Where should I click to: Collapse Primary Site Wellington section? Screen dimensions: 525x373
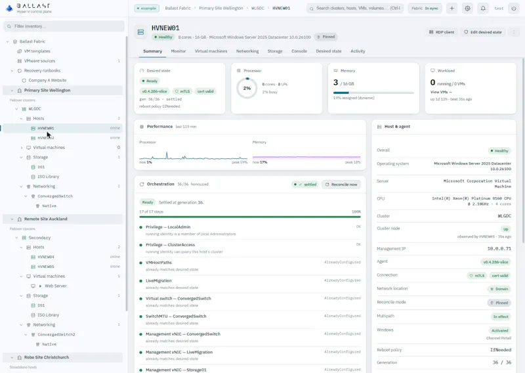coord(12,91)
